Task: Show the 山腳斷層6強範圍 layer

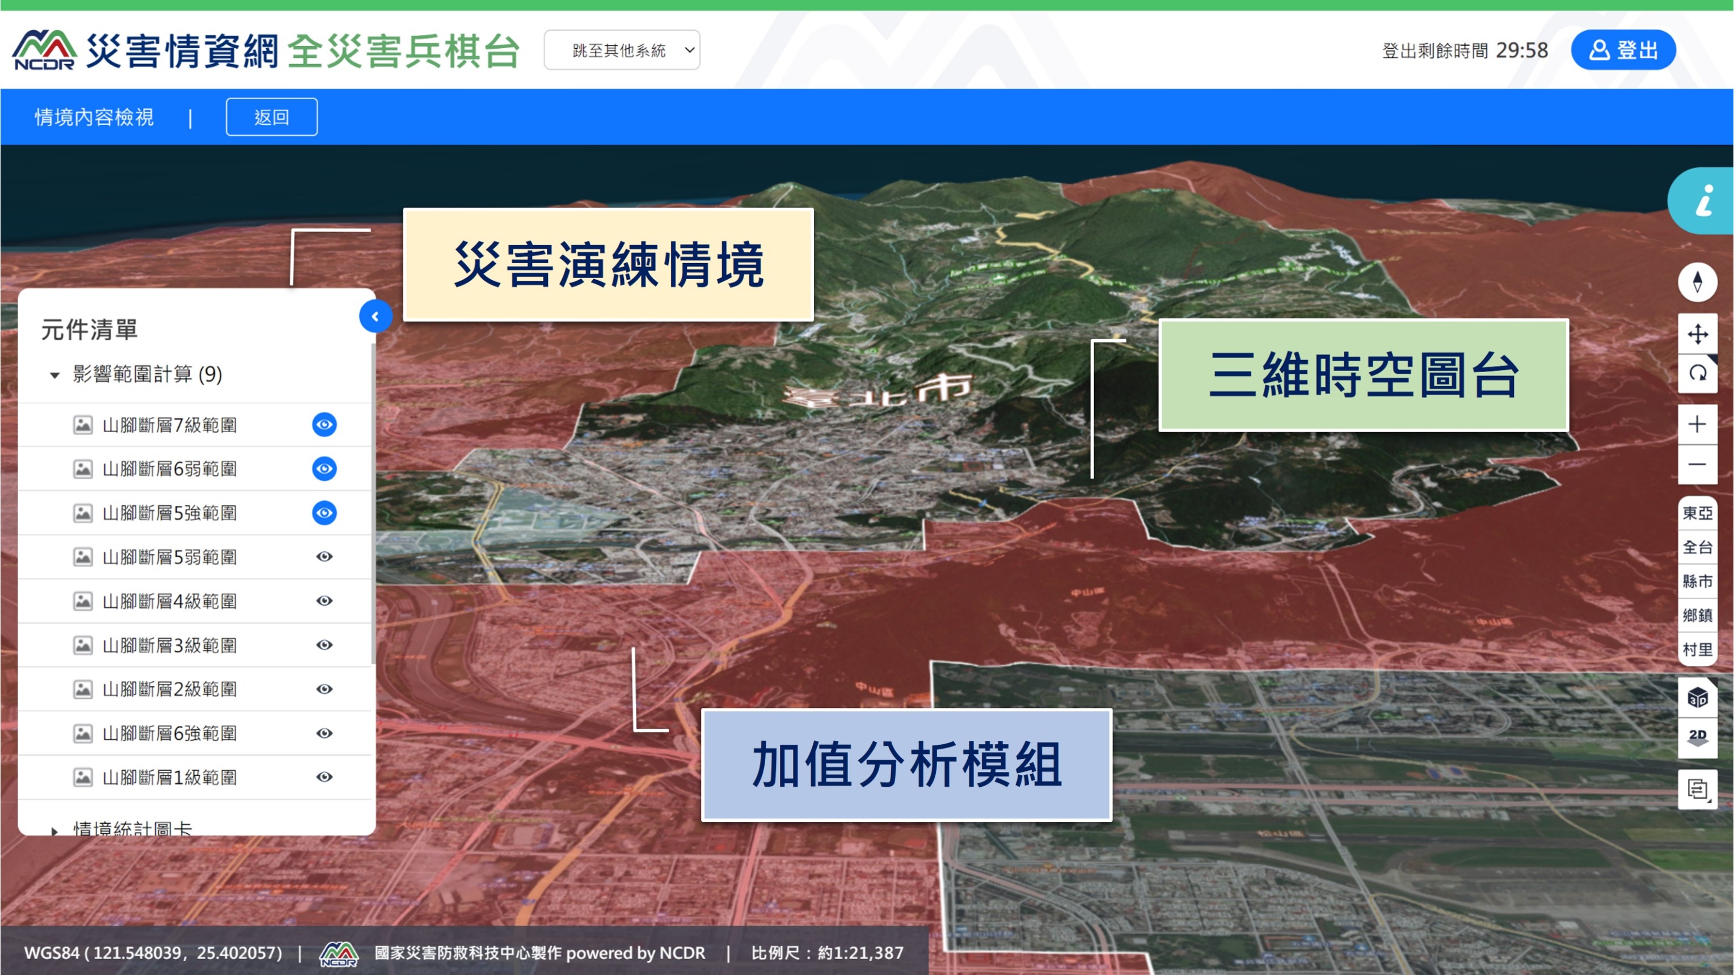Action: pyautogui.click(x=324, y=733)
